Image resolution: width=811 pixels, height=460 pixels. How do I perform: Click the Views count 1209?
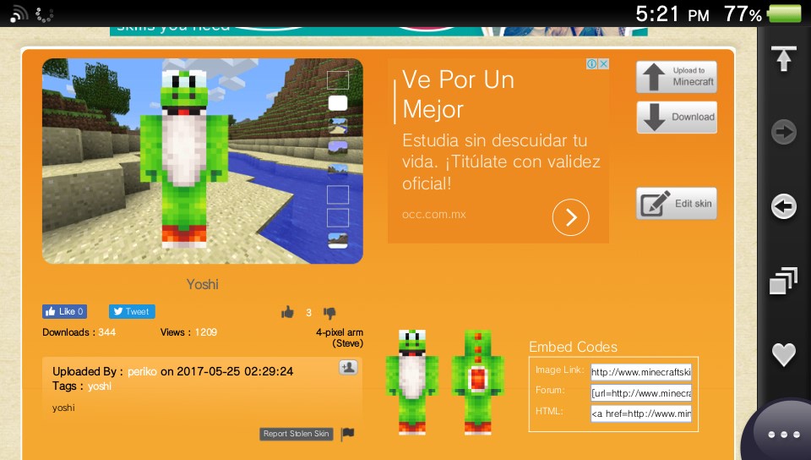(206, 332)
